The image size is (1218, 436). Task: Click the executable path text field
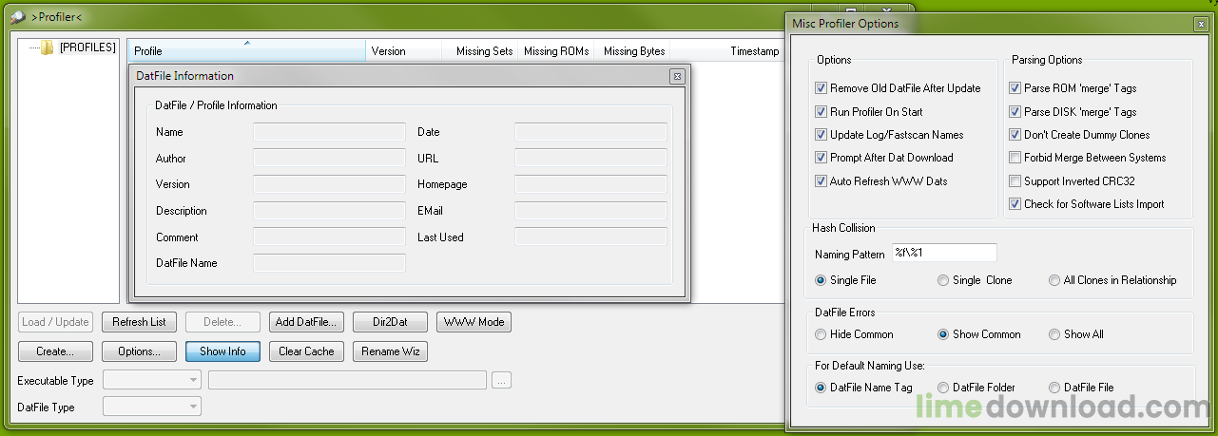point(347,380)
